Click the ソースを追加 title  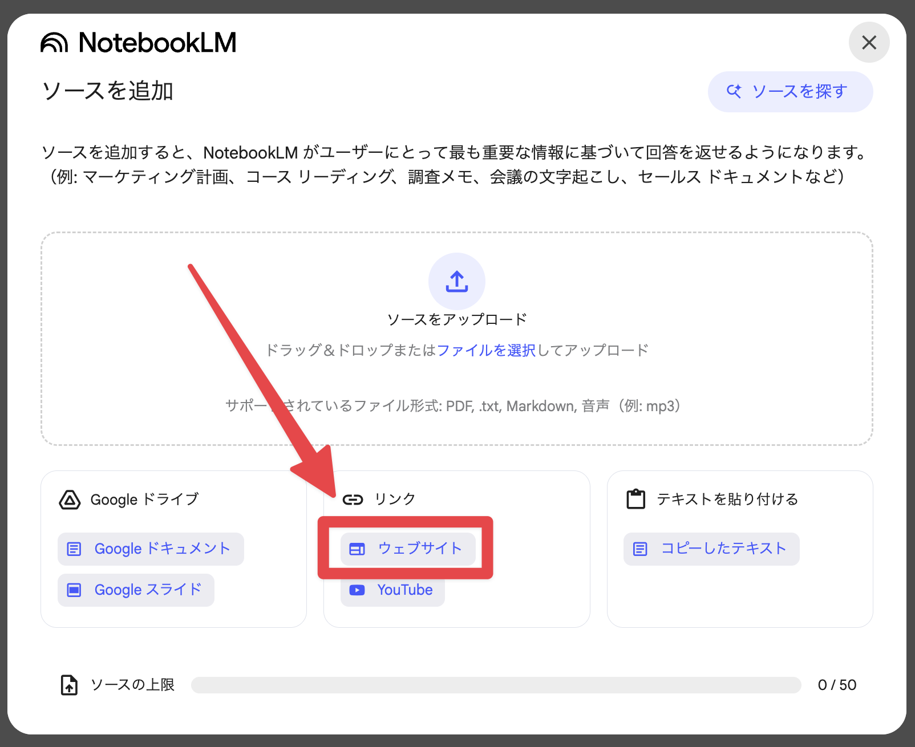coord(108,91)
